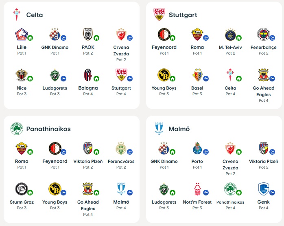Click away plane badge beside GNK Dinamo in Celta card
The image size is (284, 226).
click(63, 38)
